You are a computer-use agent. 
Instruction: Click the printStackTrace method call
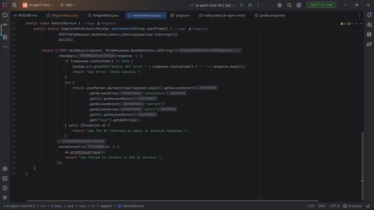pos(85,152)
